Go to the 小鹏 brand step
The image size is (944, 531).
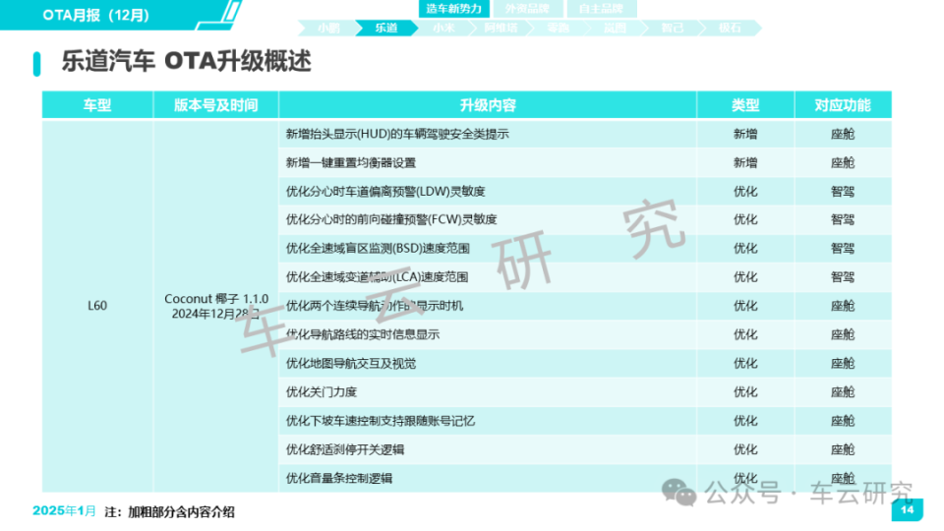point(328,28)
